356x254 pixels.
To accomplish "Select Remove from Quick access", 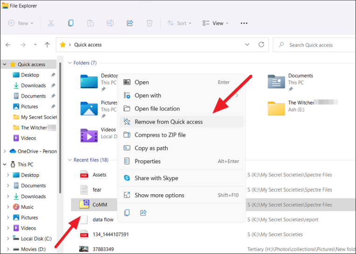I will (169, 122).
